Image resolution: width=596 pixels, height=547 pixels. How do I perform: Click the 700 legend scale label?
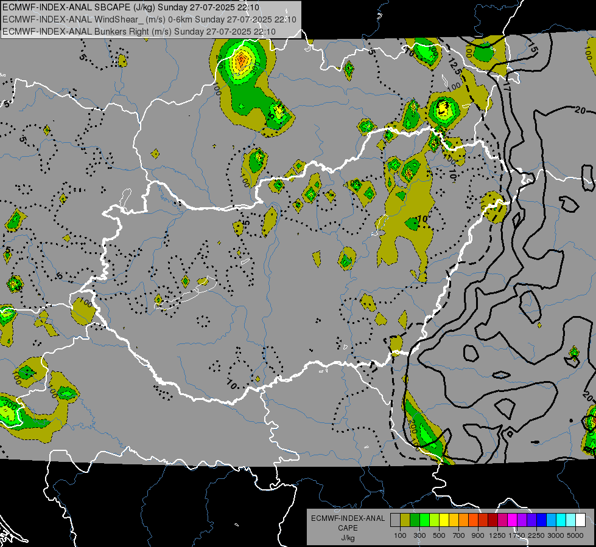tap(459, 535)
